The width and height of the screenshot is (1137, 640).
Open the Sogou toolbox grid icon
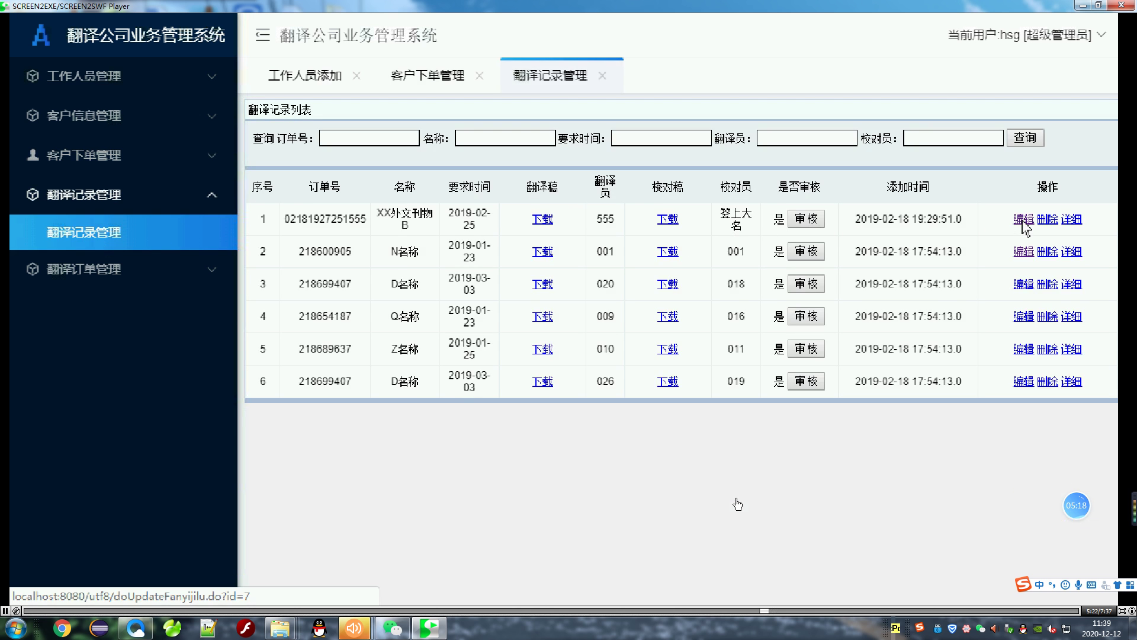[x=1130, y=585]
